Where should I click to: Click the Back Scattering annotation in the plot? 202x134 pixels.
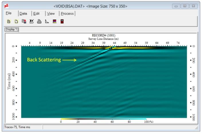pyautogui.click(x=44, y=60)
